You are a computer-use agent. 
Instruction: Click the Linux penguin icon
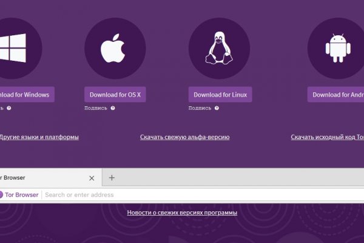coord(219,48)
